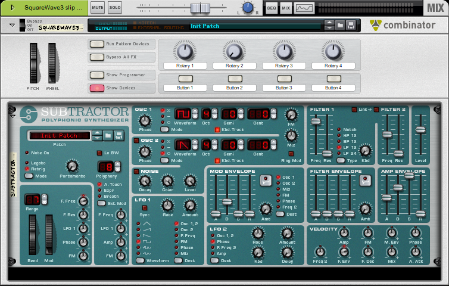Enable the Lo BW button
This screenshot has height=286, width=449.
pyautogui.click(x=99, y=153)
